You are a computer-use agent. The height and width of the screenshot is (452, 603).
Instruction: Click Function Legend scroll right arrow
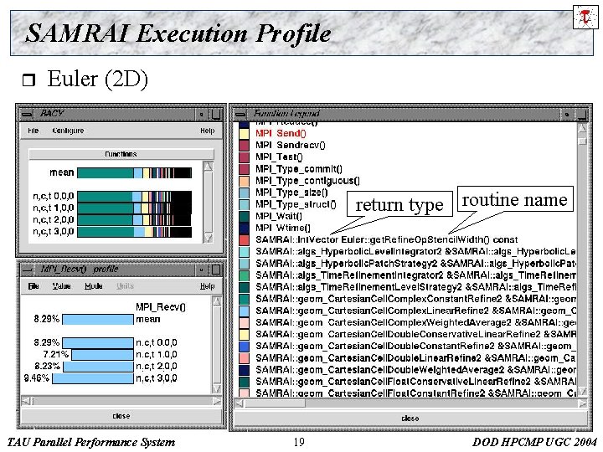click(582, 403)
